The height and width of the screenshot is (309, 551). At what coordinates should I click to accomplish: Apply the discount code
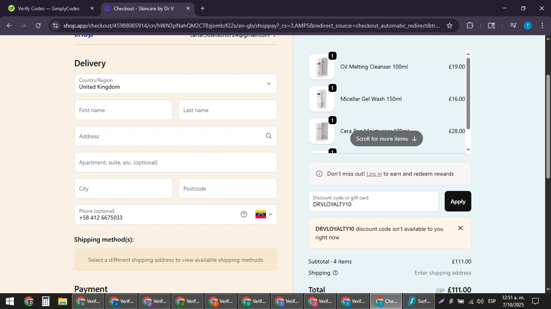(458, 201)
